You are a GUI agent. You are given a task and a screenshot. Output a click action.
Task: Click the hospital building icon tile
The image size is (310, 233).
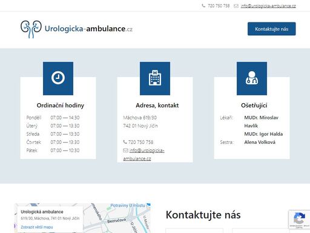(x=155, y=78)
